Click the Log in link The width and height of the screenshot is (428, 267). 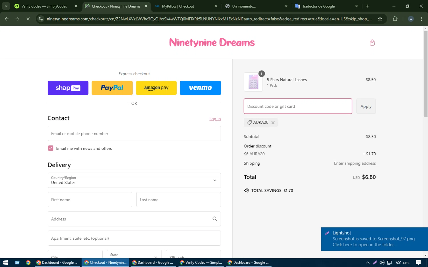tap(215, 119)
